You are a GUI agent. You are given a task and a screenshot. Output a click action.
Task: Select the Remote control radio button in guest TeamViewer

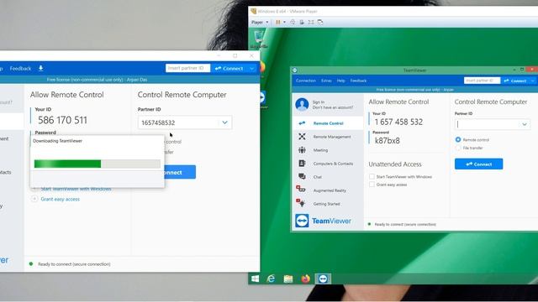tap(458, 140)
